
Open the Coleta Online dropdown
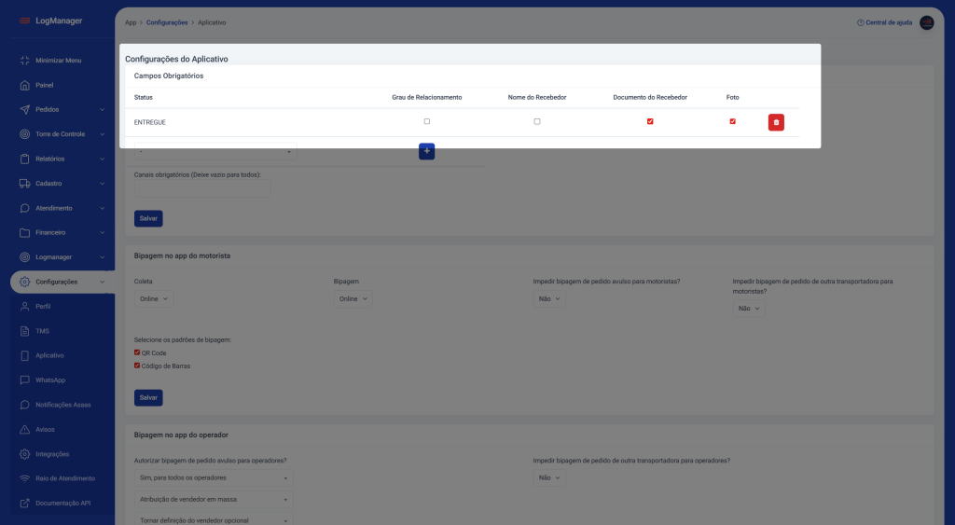pyautogui.click(x=154, y=298)
